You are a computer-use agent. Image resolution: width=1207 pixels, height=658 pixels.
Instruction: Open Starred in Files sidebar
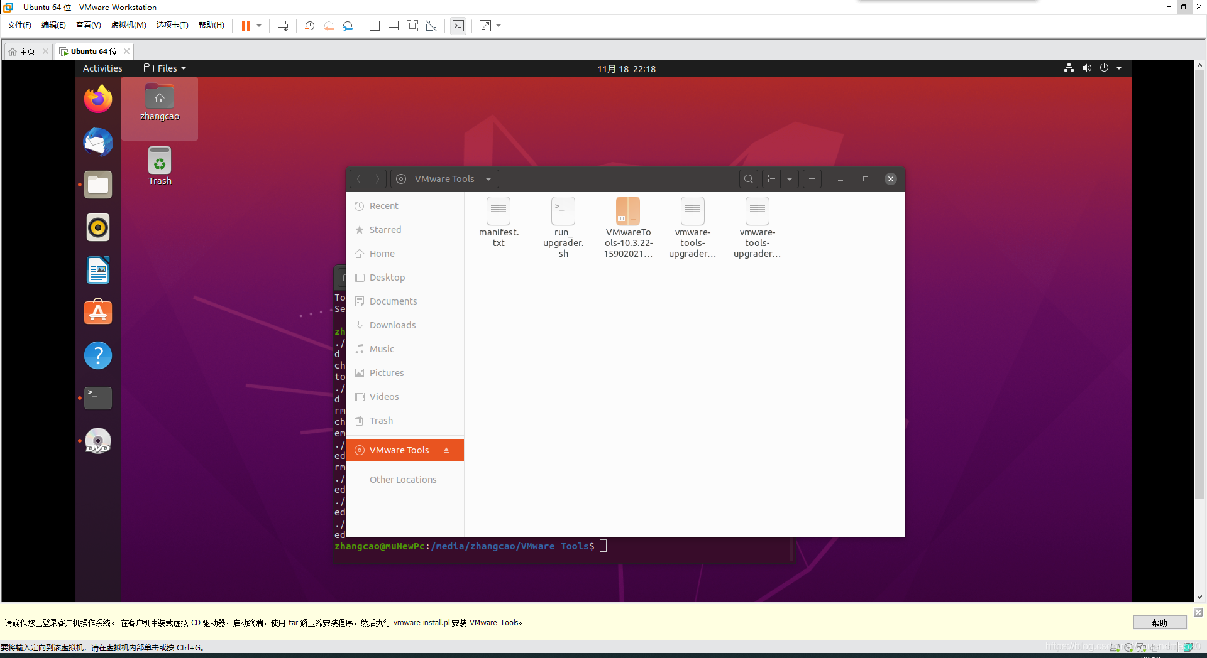[x=405, y=230]
